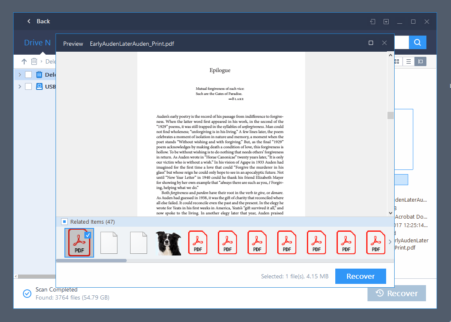The width and height of the screenshot is (451, 322).
Task: Click Recover button in the Preview dialog
Action: point(360,276)
